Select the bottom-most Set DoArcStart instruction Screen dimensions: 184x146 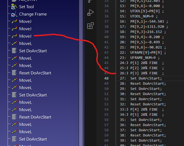tap(33, 139)
